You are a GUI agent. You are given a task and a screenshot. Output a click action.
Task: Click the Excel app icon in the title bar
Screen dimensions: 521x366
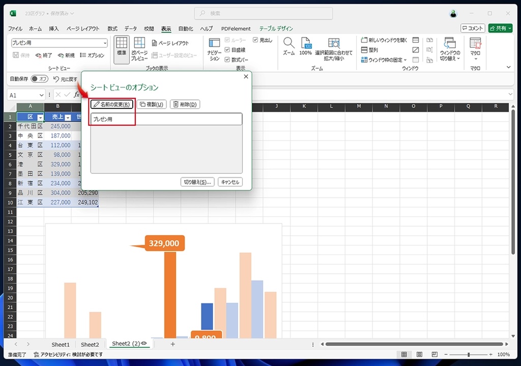click(13, 13)
